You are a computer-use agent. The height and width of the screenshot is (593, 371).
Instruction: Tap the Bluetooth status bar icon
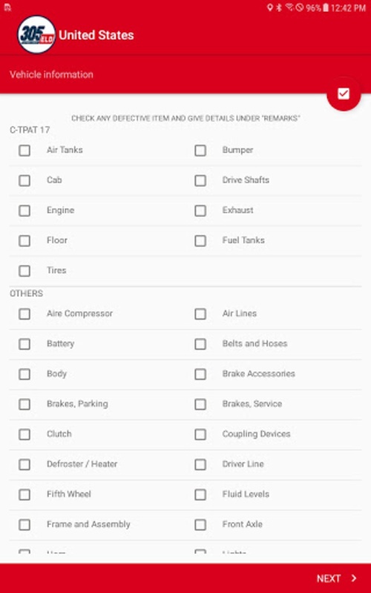(x=279, y=7)
